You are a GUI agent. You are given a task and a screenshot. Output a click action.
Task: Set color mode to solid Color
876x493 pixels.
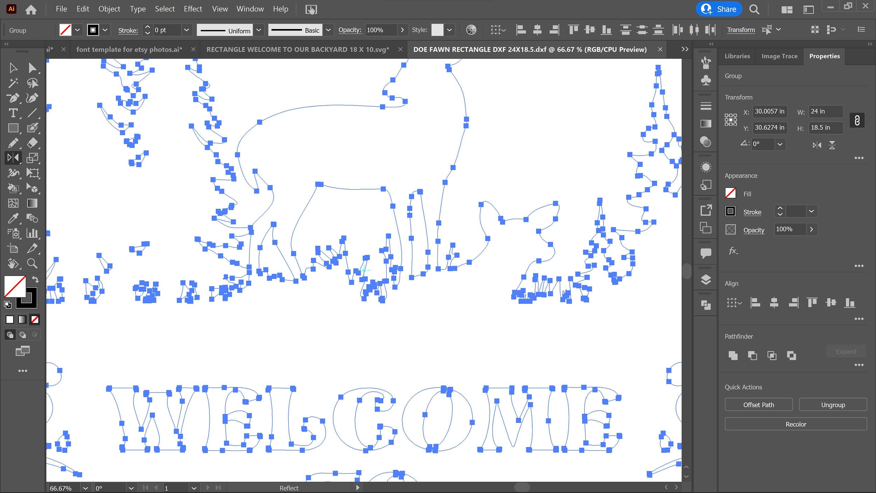10,319
